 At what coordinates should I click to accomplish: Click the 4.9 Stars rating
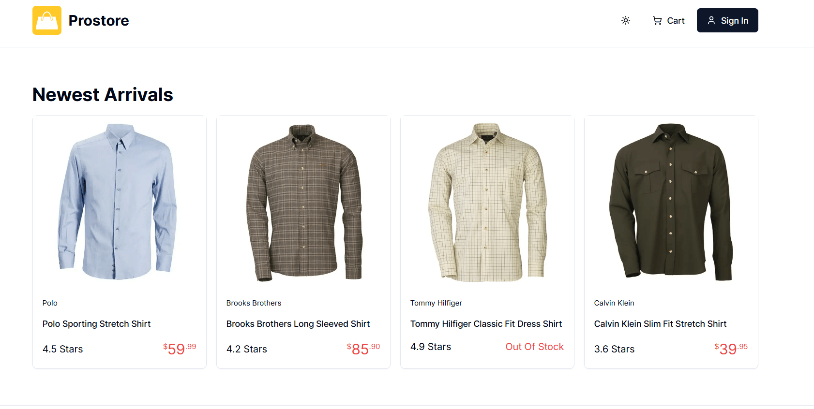point(430,347)
